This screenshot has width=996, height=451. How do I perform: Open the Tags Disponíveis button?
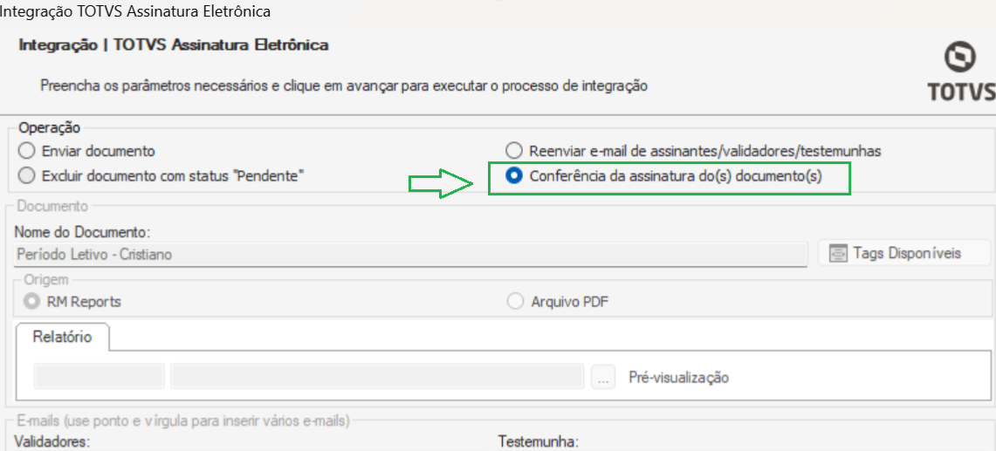tap(903, 254)
